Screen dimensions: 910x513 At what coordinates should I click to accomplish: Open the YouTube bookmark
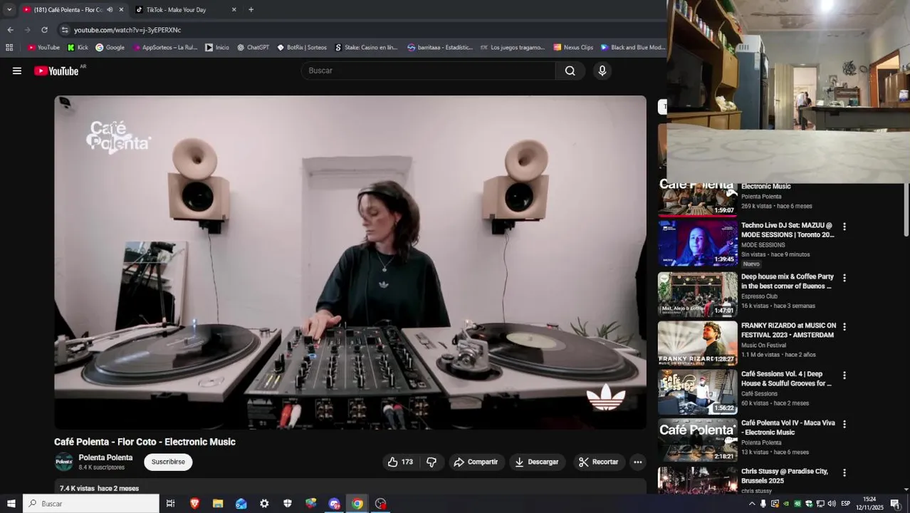(43, 48)
